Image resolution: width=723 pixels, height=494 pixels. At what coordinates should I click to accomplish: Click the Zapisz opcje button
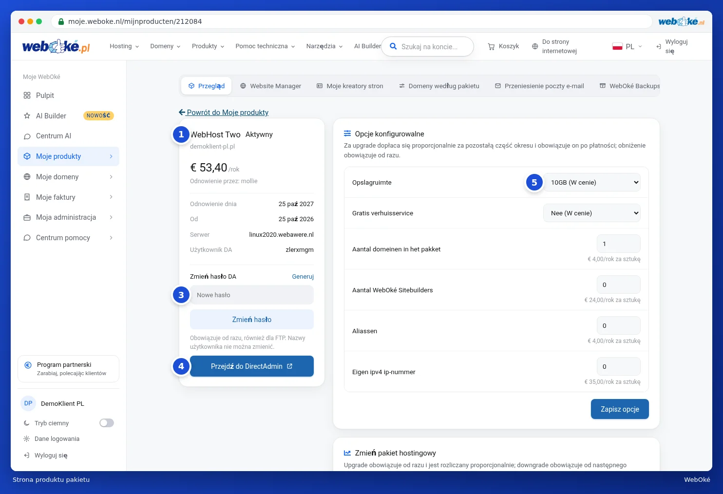[620, 409]
